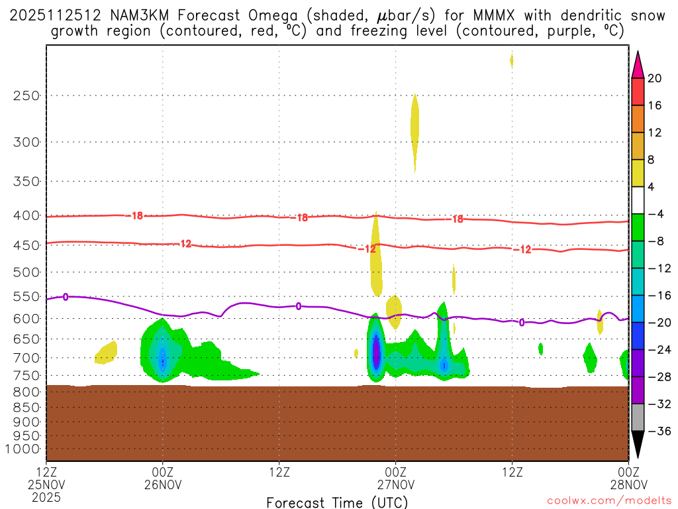Click the '550' pressure axis label
This screenshot has height=509, width=678.
tap(26, 296)
